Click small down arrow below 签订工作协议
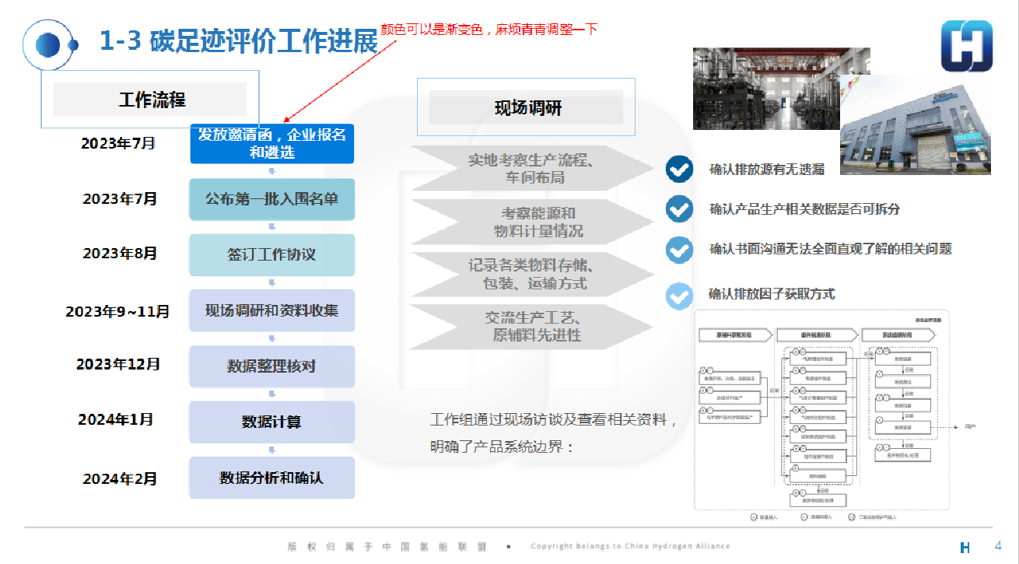 click(x=271, y=282)
